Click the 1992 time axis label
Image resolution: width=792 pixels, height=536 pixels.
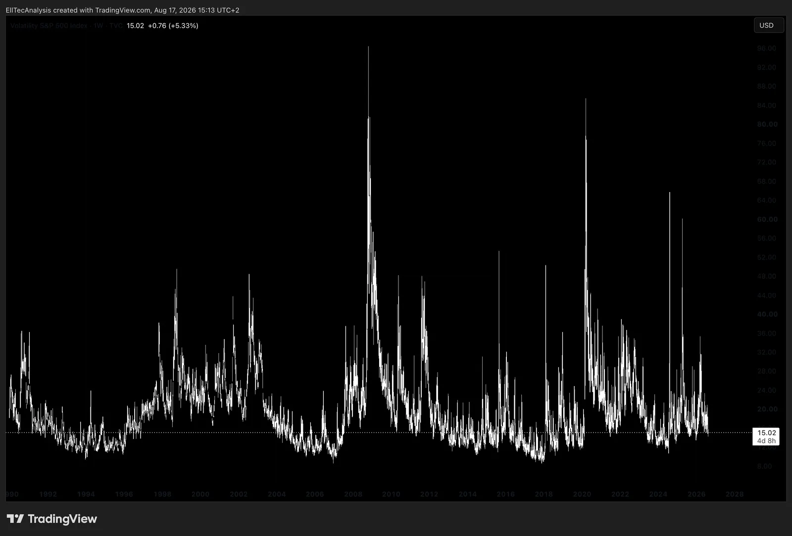[x=48, y=494]
